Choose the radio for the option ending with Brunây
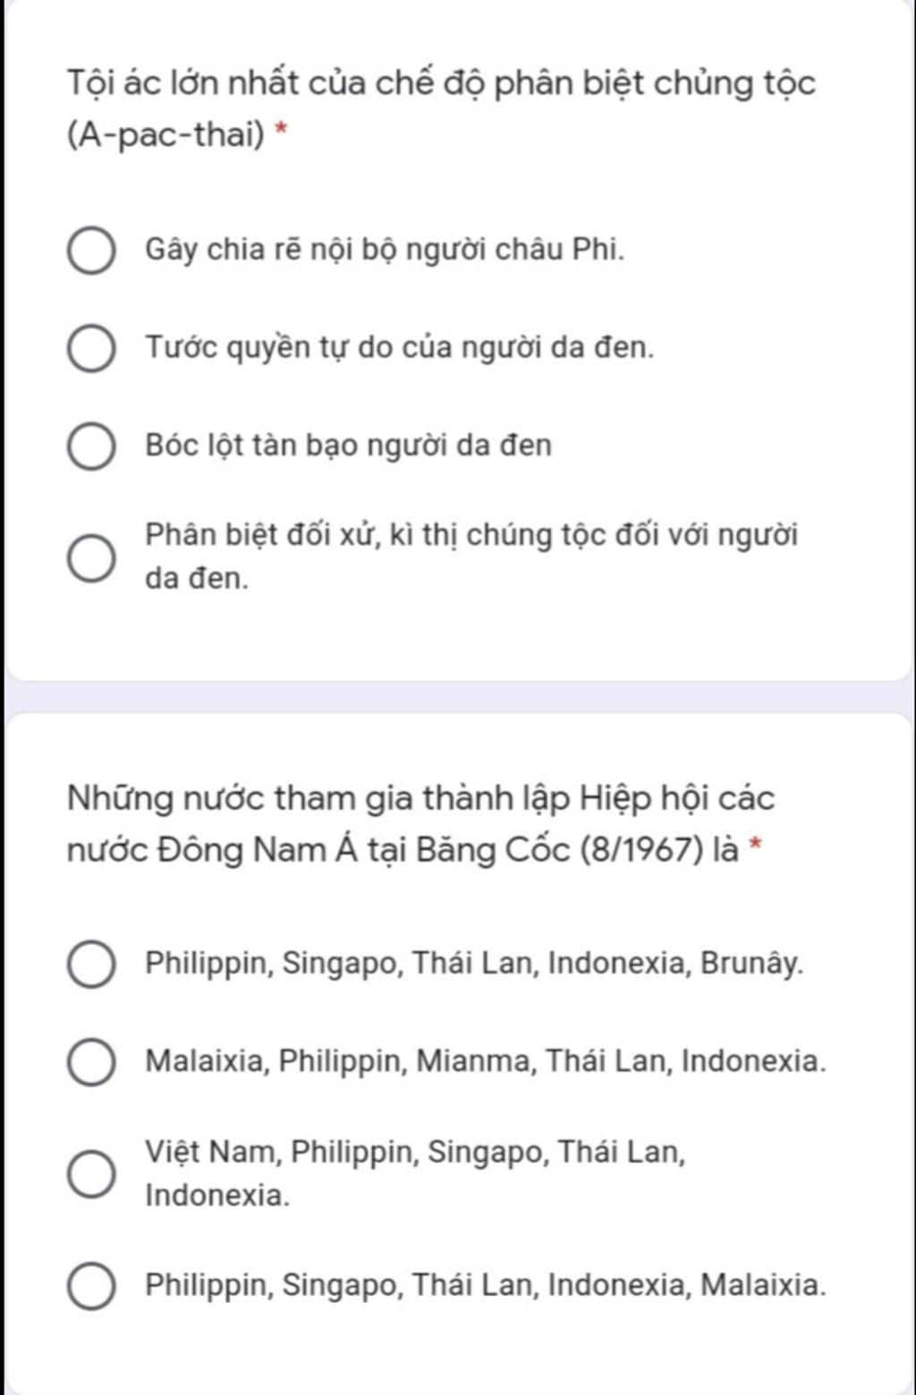Screen dimensions: 916x1395 tap(91, 965)
